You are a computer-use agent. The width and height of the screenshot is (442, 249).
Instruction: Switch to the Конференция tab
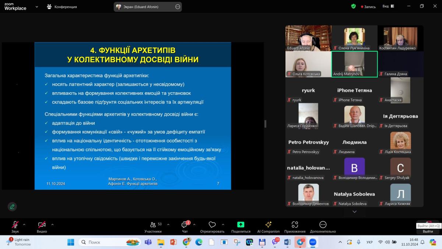tap(62, 7)
